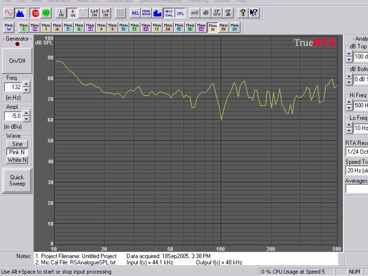
Task: Open the Speed Tradeoff 20 Hz dropdown
Action: pyautogui.click(x=356, y=171)
